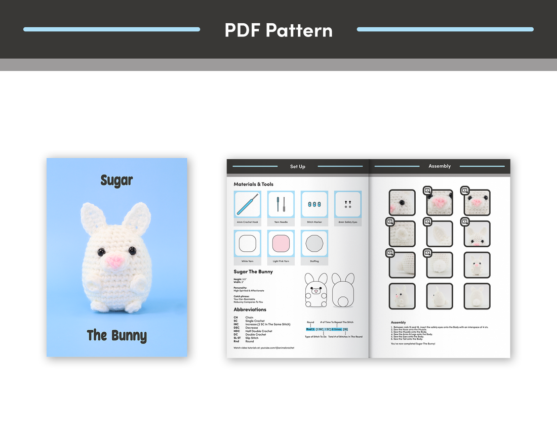Select the White Yarn swatch

click(x=247, y=244)
